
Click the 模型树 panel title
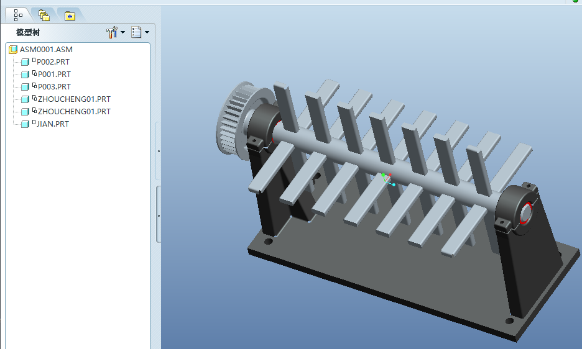pos(28,33)
